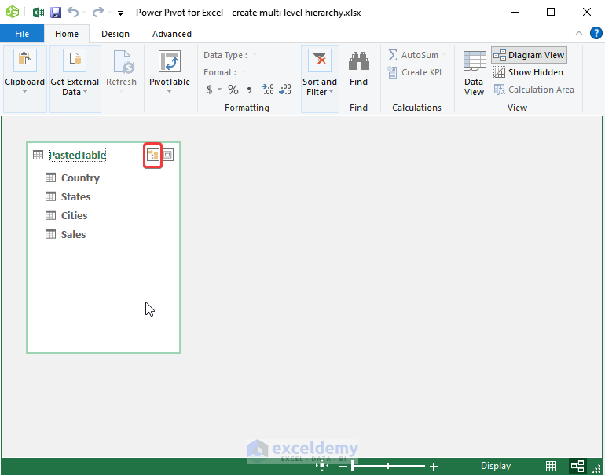Redo the last action
Screen dimensions: 605x476
tap(98, 13)
